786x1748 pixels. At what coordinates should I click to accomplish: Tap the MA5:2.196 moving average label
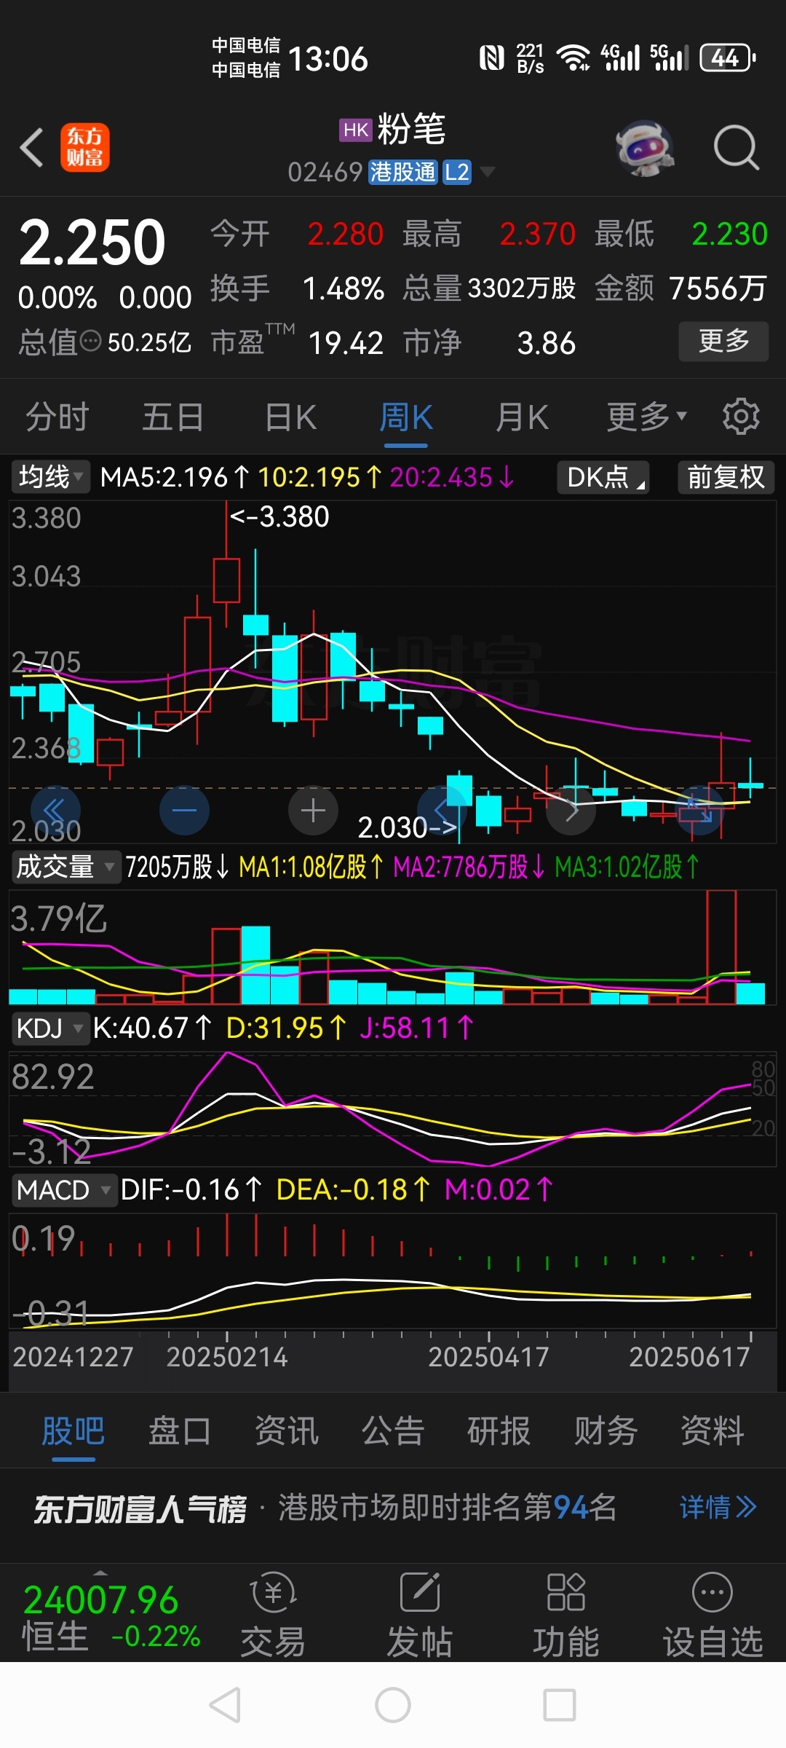point(175,477)
